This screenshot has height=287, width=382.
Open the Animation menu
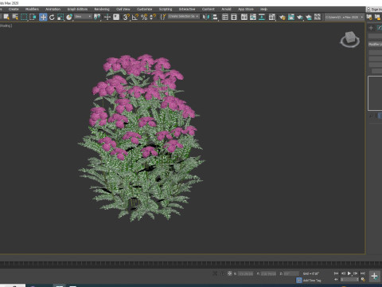53,9
